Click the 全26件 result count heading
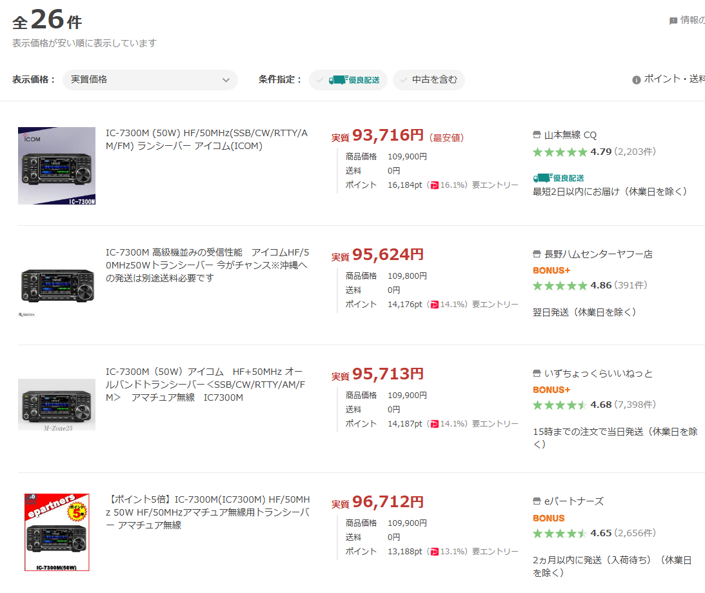The width and height of the screenshot is (705, 593). [x=47, y=20]
